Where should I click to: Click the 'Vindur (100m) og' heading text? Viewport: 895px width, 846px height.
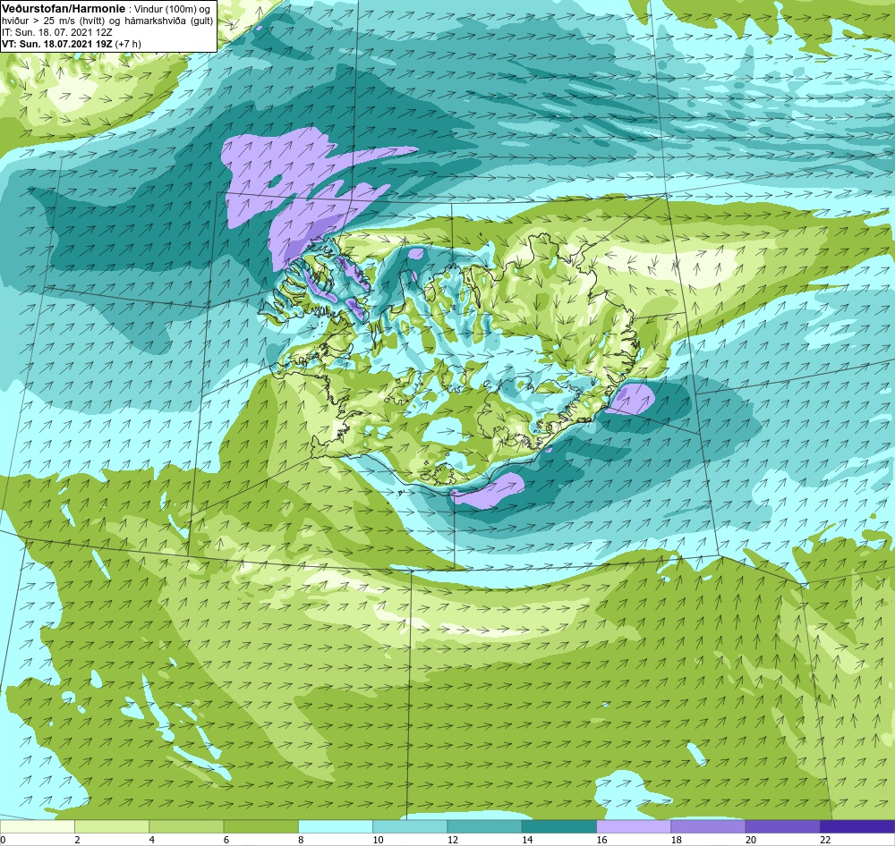tap(171, 10)
